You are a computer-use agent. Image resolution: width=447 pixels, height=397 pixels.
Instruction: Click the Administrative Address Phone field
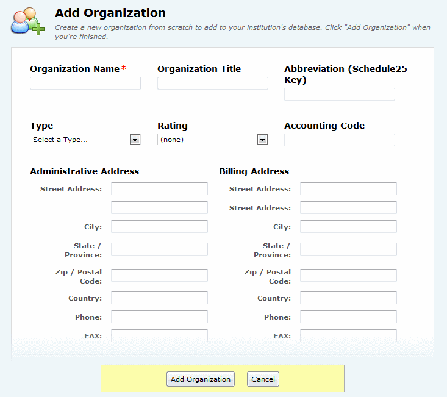point(159,317)
